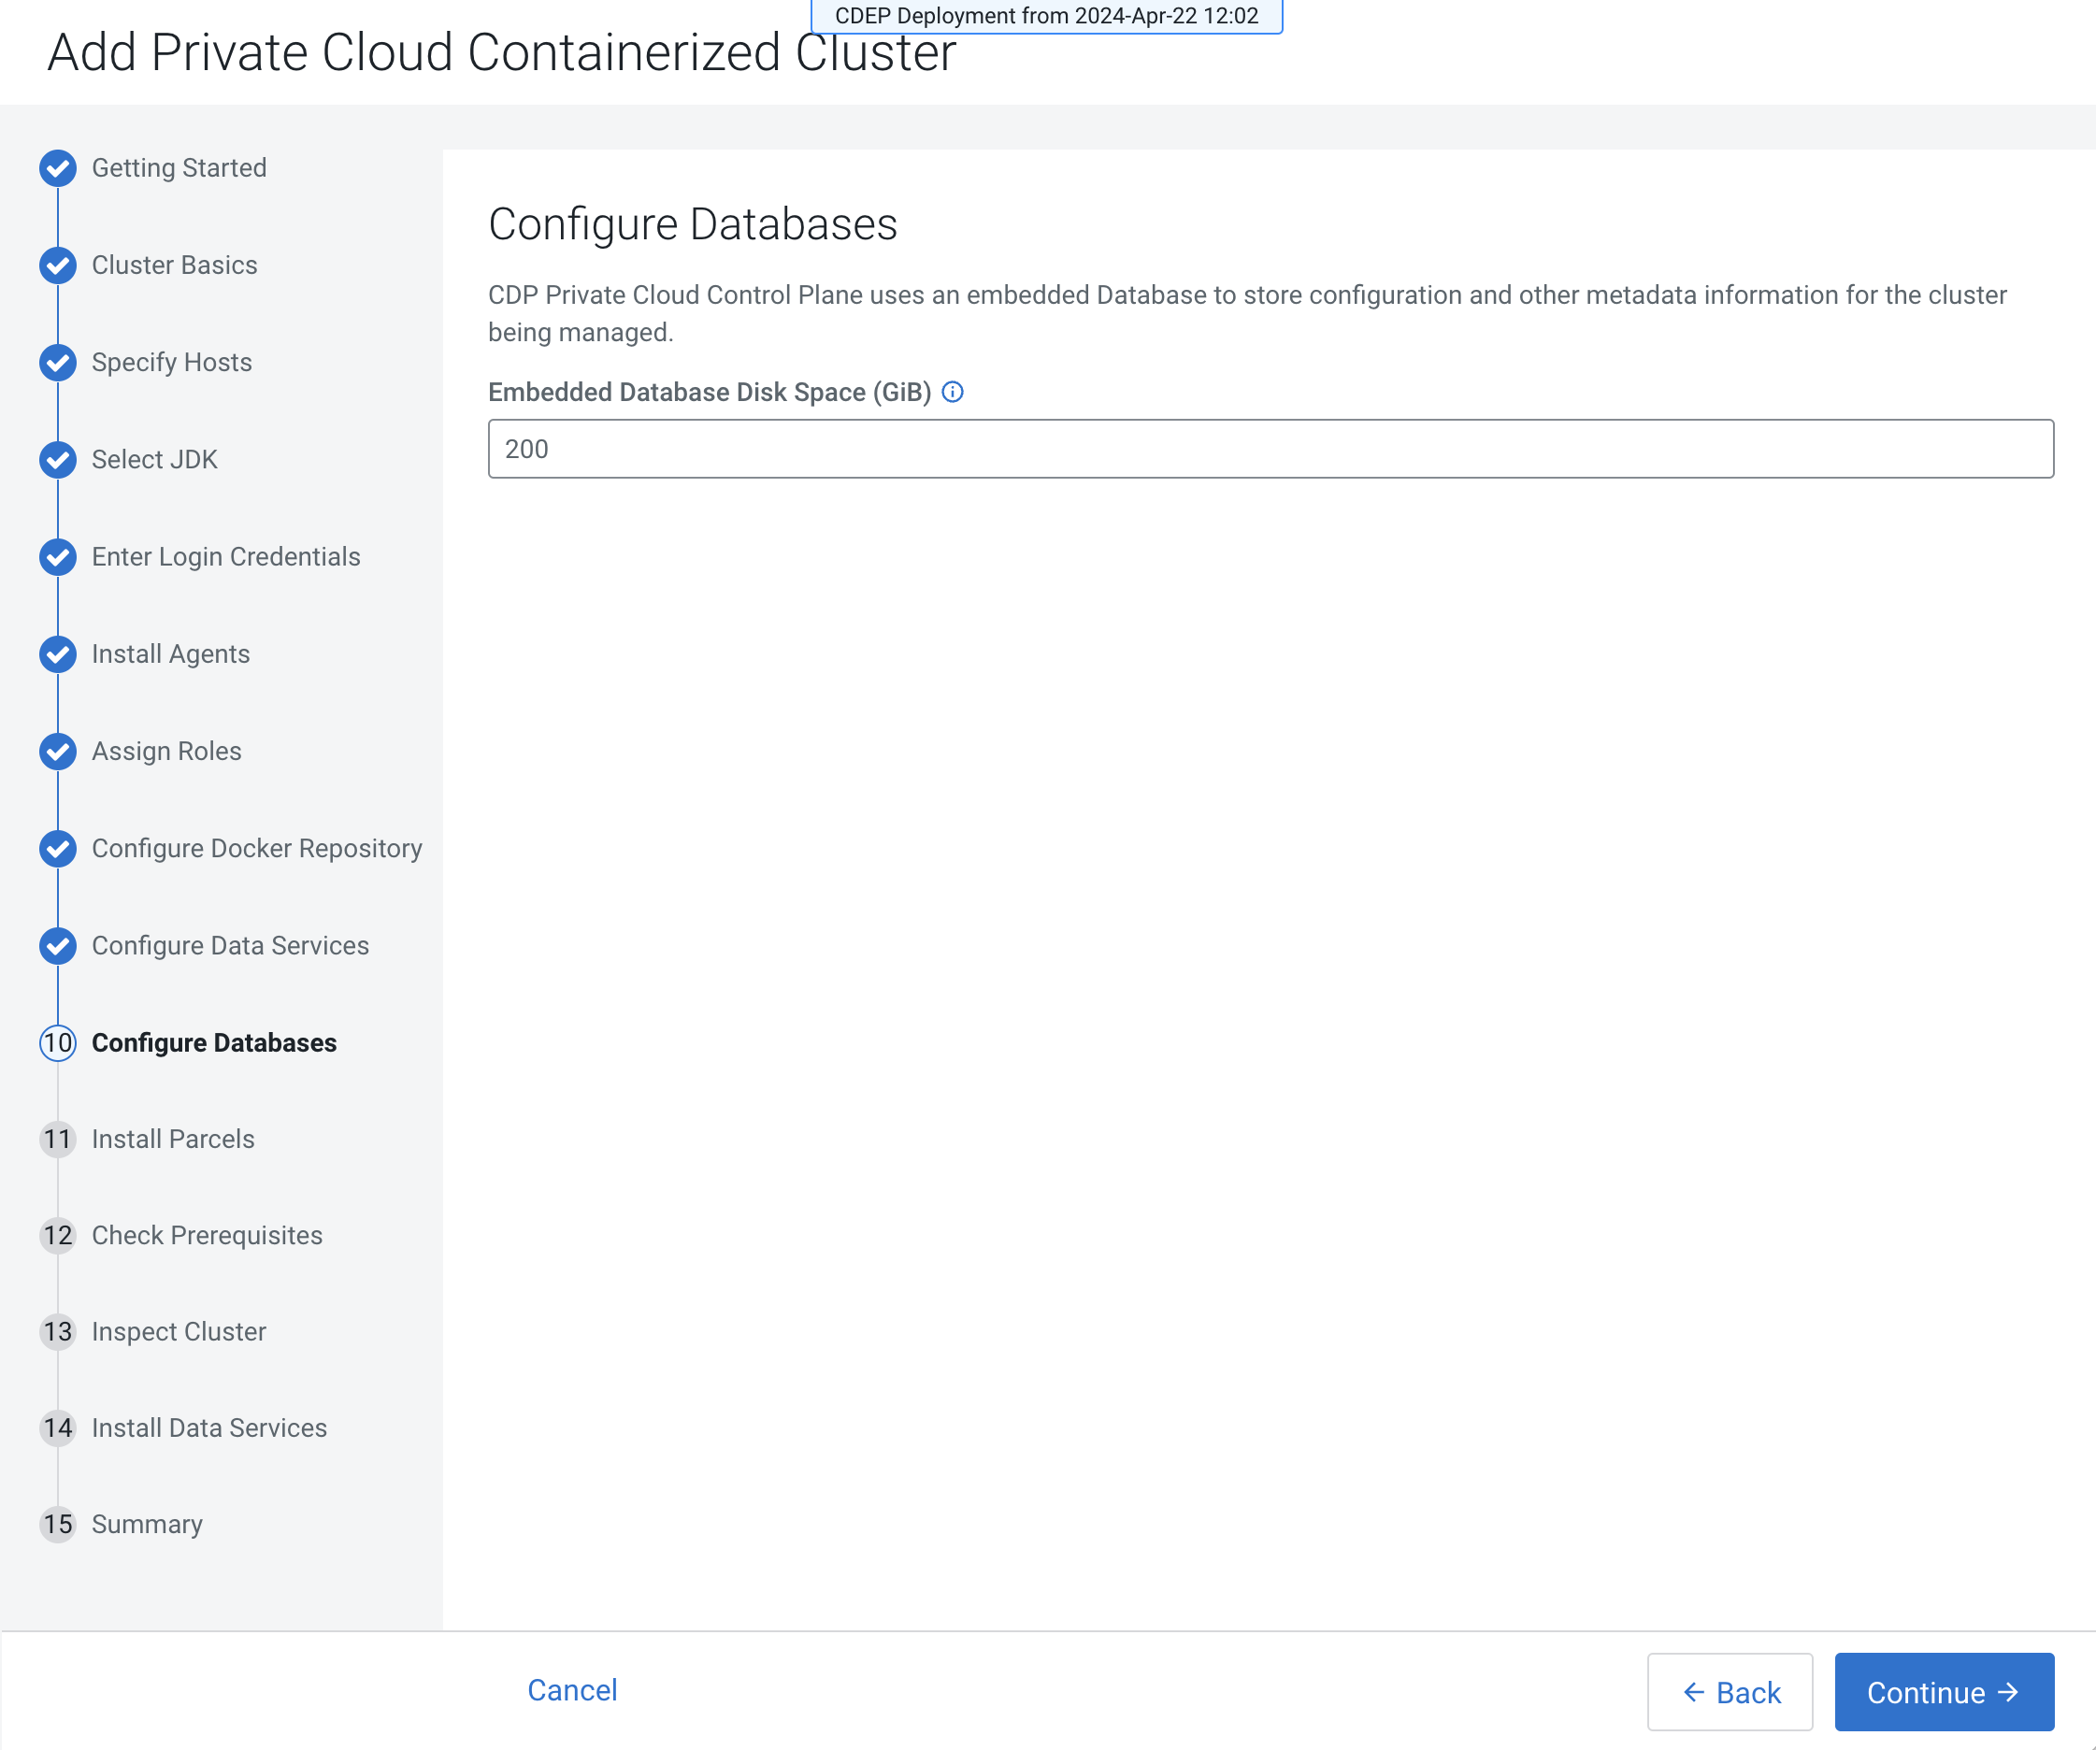
Task: Click the step 11 number badge
Action: click(x=58, y=1139)
